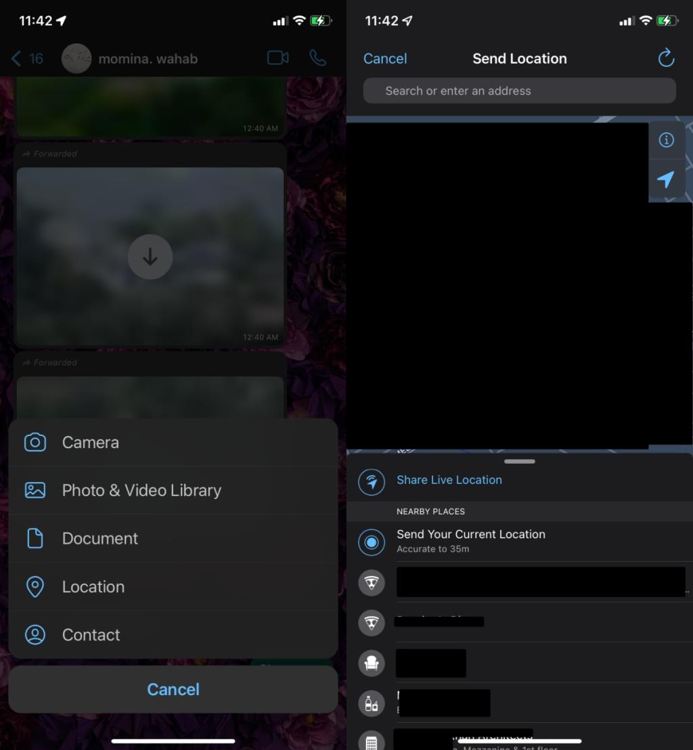Tap the map info icon
Viewport: 693px width, 750px height.
[666, 140]
